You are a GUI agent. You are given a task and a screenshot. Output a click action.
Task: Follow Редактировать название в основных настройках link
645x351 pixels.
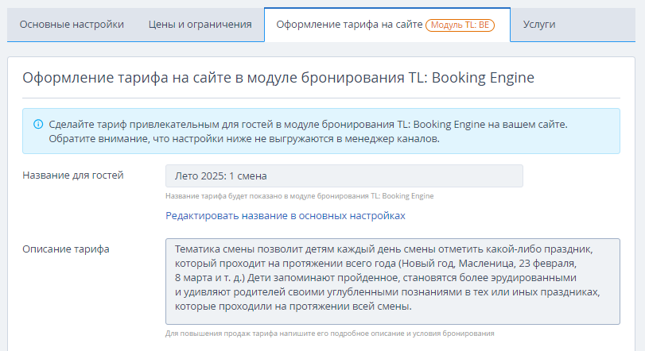pyautogui.click(x=285, y=215)
